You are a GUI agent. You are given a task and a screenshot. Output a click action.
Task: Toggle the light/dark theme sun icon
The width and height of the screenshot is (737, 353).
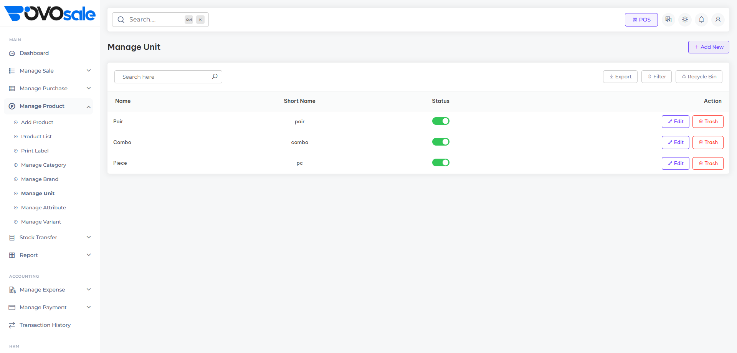click(685, 20)
